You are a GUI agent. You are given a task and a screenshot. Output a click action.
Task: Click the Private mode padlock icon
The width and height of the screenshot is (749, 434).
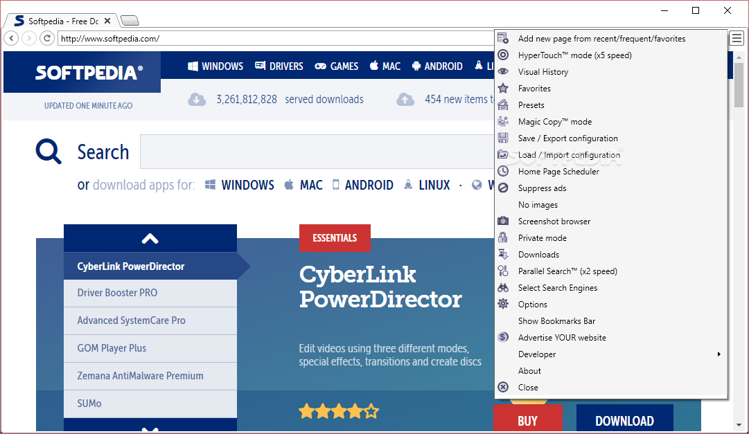tap(503, 238)
